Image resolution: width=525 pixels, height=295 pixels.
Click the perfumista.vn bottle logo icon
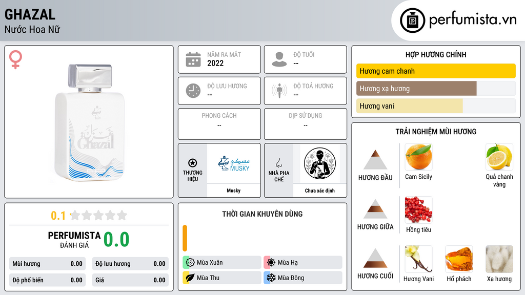[412, 20]
